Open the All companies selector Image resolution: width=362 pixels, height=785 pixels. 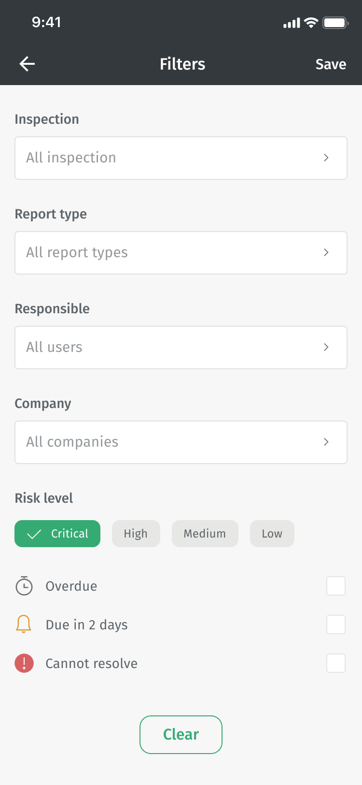[x=181, y=442]
